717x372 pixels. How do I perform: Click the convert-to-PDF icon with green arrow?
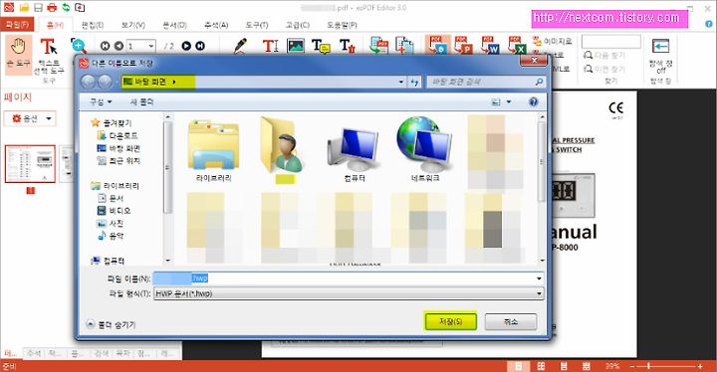[379, 46]
